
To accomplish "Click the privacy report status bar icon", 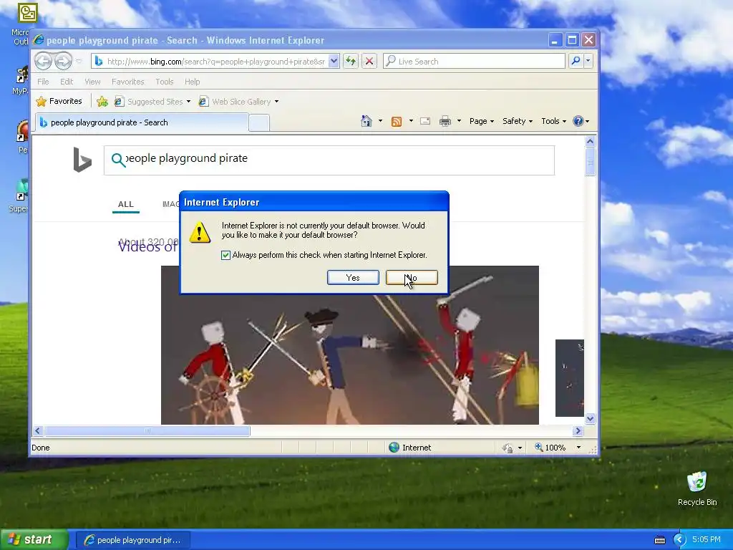I will [508, 448].
